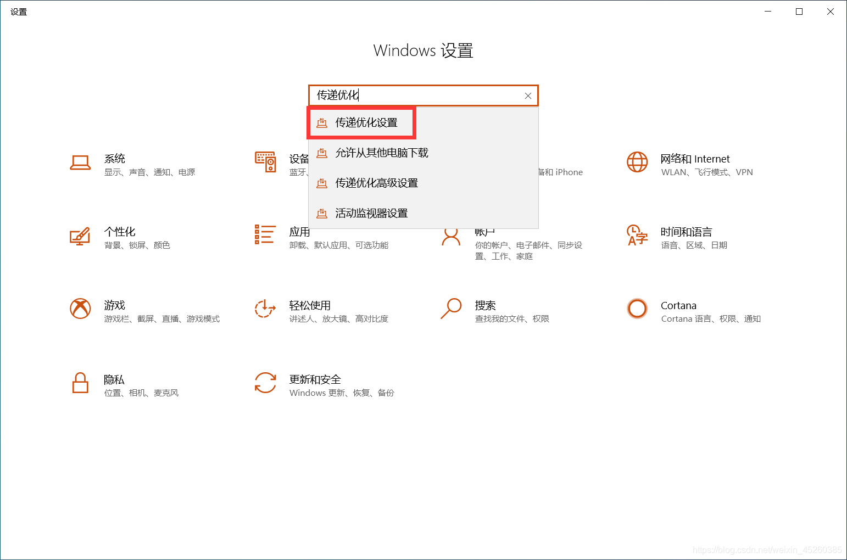The width and height of the screenshot is (847, 560).
Task: Click 语言、区域、日期 description
Action: pyautogui.click(x=694, y=245)
